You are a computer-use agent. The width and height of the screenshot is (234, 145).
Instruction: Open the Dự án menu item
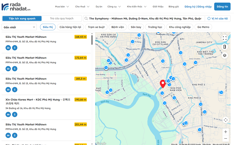click(x=99, y=6)
